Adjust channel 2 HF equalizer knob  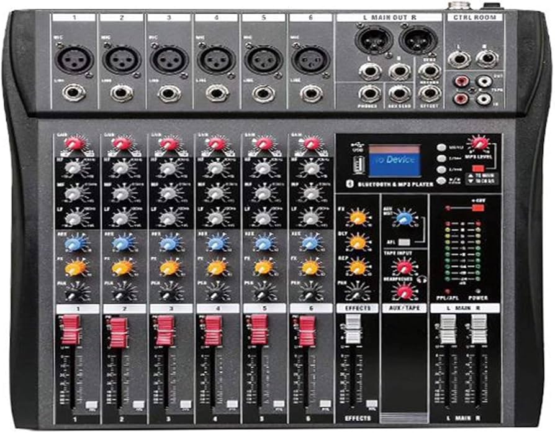121,168
